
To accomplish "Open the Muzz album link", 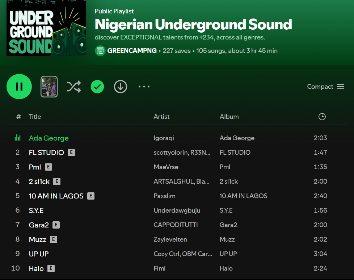I will 227,239.
